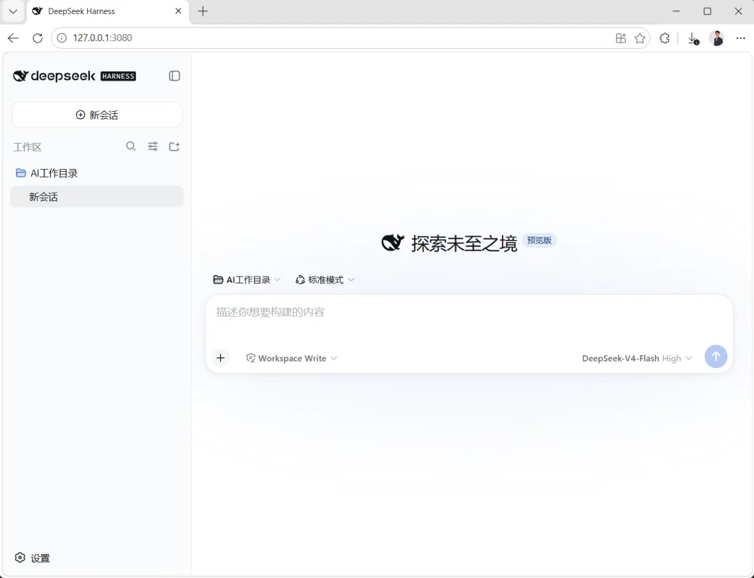Click the 预览版 badge
754x578 pixels.
(539, 240)
